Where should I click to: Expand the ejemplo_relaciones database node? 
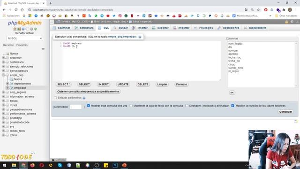3,67
